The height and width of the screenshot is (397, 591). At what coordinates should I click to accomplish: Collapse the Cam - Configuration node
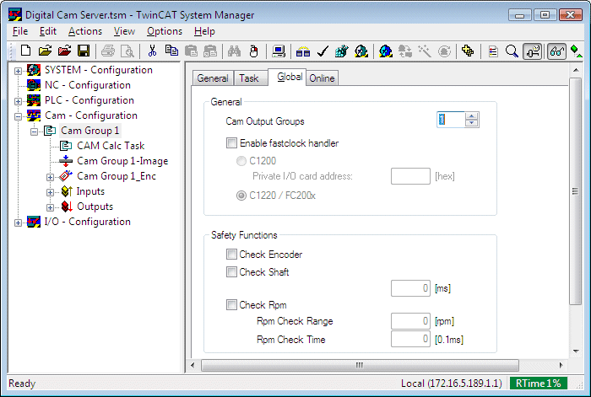(x=18, y=116)
